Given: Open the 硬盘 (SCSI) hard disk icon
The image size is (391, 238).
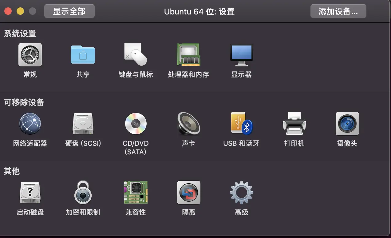Looking at the screenshot, I should pyautogui.click(x=83, y=124).
